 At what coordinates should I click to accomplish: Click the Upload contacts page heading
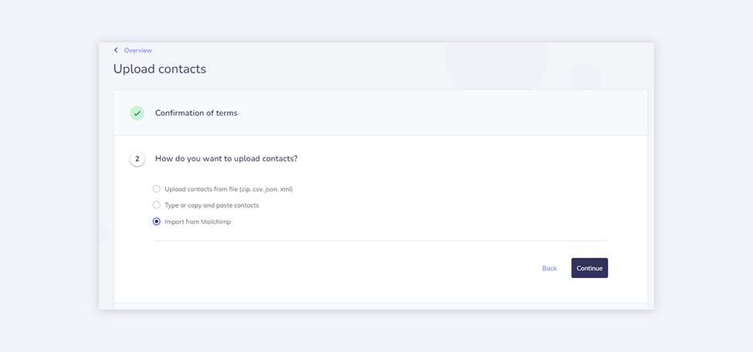(x=160, y=69)
